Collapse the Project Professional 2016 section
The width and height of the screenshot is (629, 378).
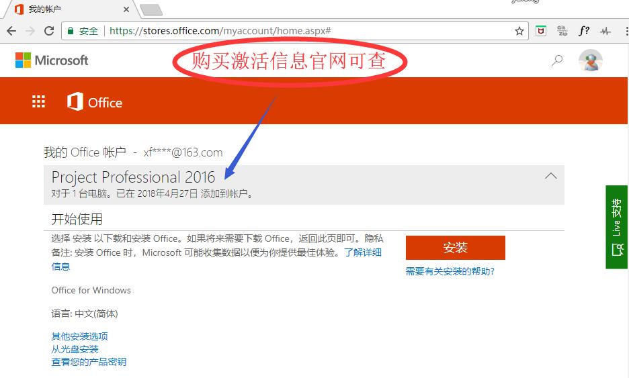pos(551,176)
